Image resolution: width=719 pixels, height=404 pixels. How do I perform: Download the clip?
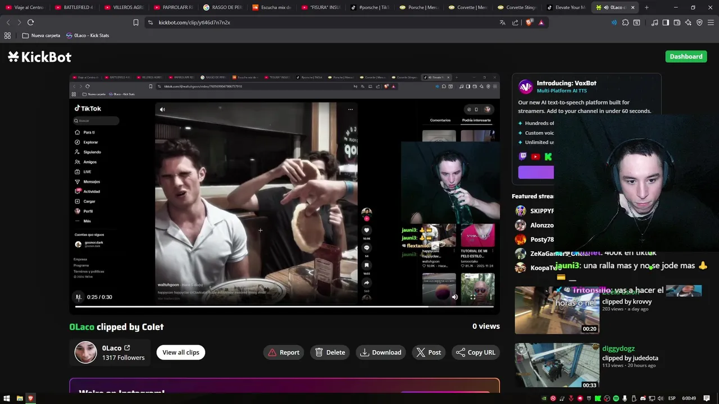coord(381,352)
